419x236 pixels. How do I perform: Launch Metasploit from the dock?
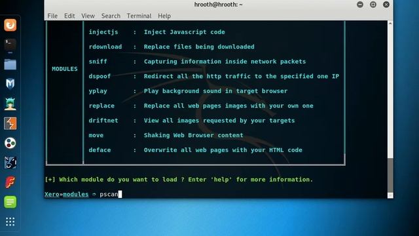click(x=10, y=84)
